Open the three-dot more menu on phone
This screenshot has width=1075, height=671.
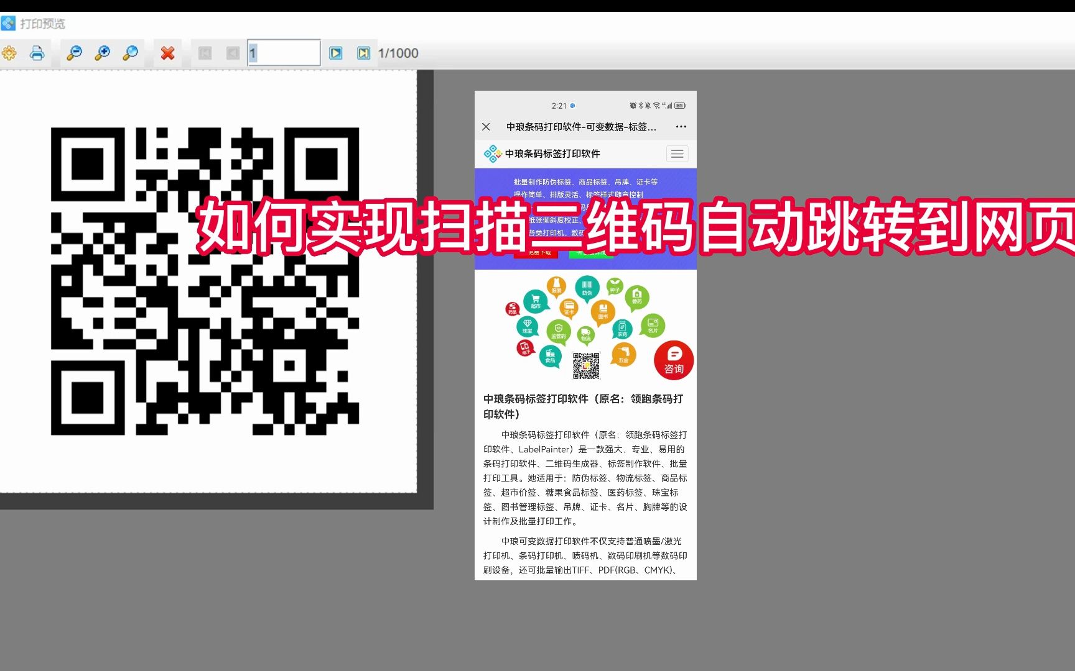tap(681, 127)
